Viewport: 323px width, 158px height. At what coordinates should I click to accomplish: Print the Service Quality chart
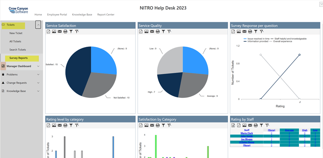(x=158, y=32)
